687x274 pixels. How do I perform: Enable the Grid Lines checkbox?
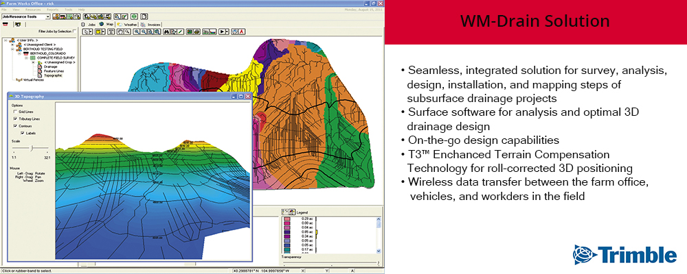(x=16, y=111)
